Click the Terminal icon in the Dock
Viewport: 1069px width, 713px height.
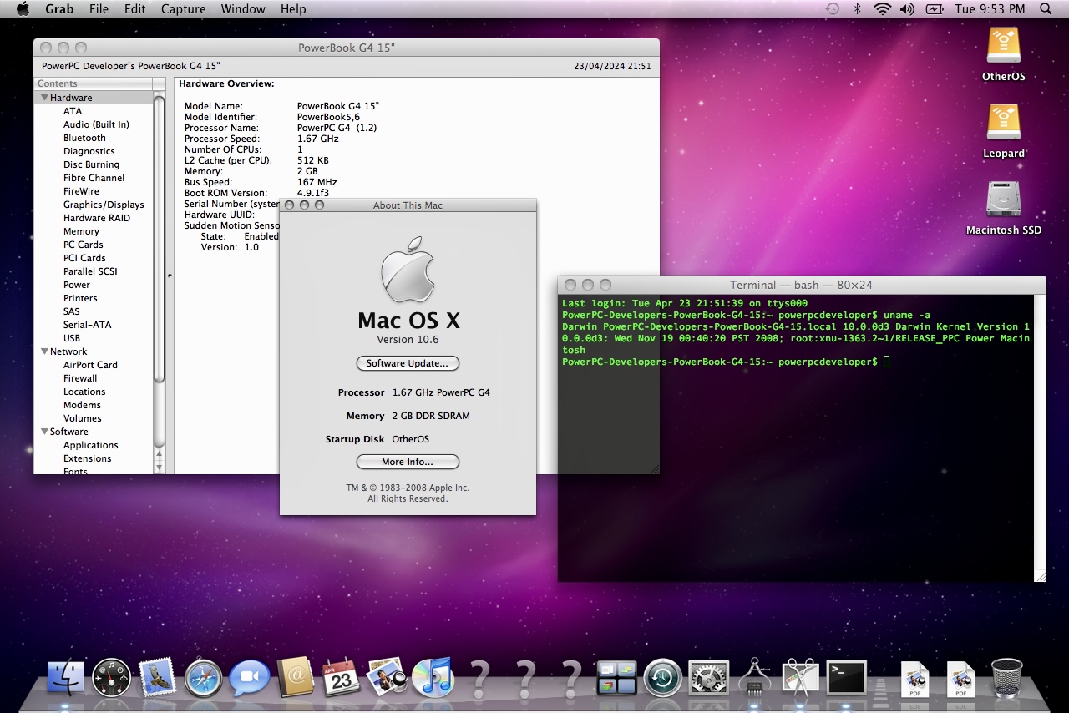(x=846, y=677)
